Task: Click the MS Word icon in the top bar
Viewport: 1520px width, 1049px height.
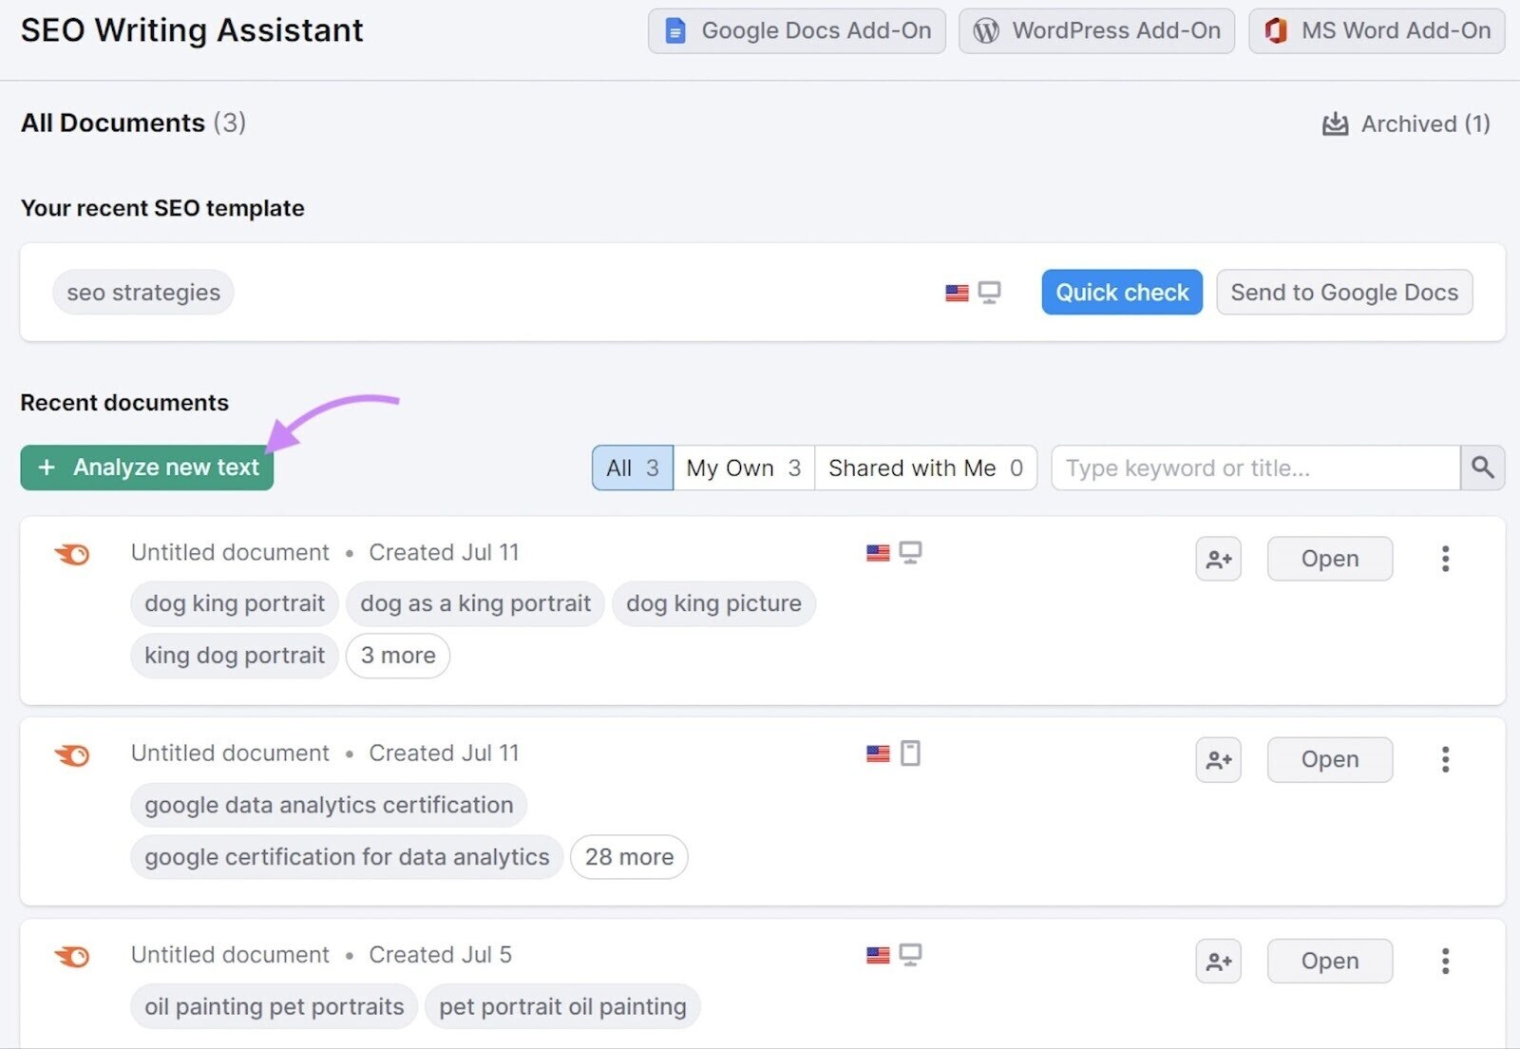Action: 1277,30
